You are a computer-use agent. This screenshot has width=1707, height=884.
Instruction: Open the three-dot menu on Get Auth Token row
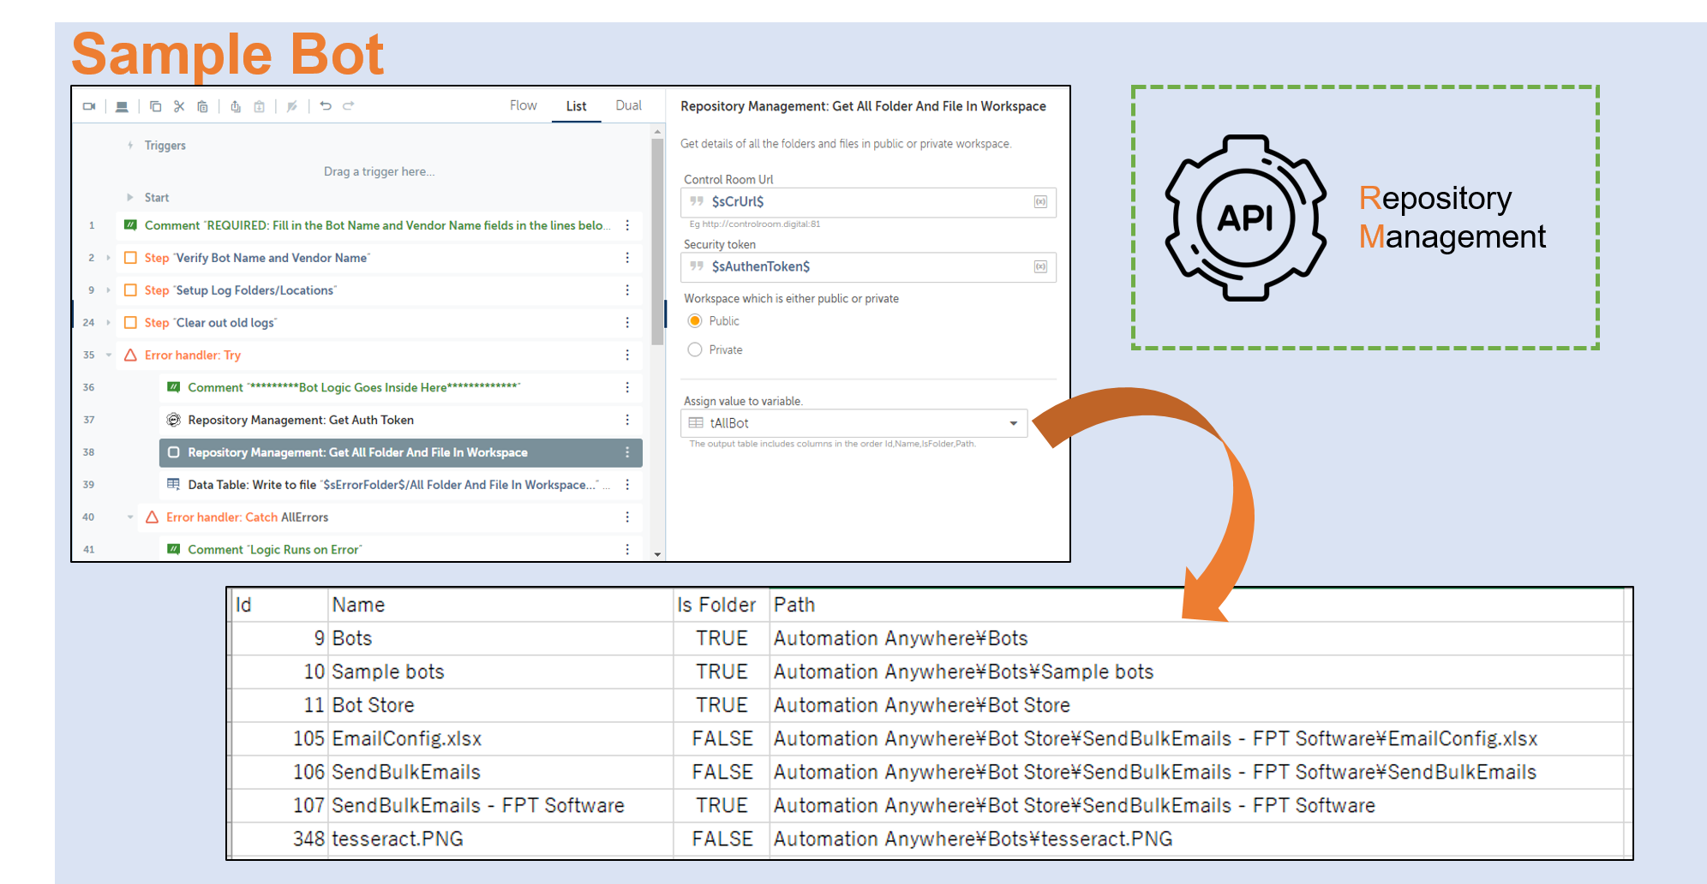[627, 420]
